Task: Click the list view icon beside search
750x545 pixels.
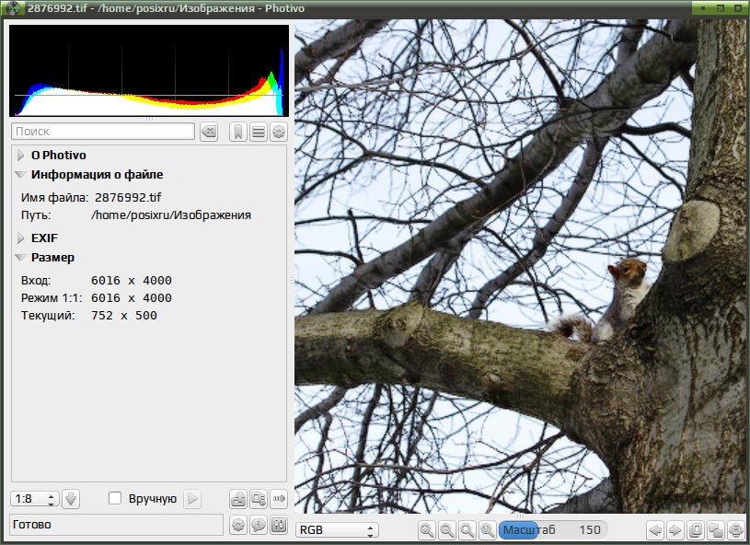Action: pos(259,132)
